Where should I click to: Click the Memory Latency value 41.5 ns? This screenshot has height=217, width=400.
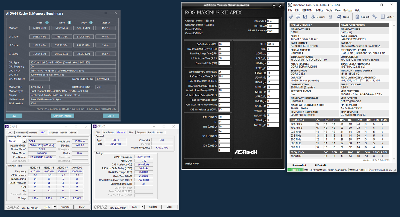pos(105,28)
